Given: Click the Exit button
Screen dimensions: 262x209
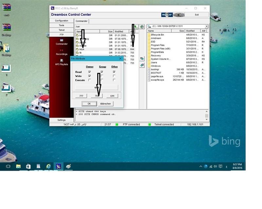Looking at the screenshot, I should click(197, 15).
